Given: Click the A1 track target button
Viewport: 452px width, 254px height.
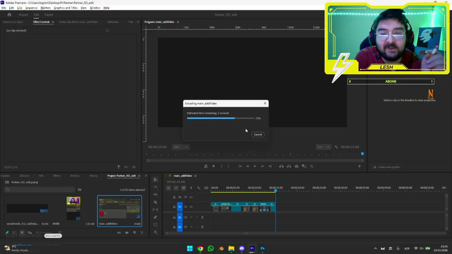Looking at the screenshot, I should (180, 217).
